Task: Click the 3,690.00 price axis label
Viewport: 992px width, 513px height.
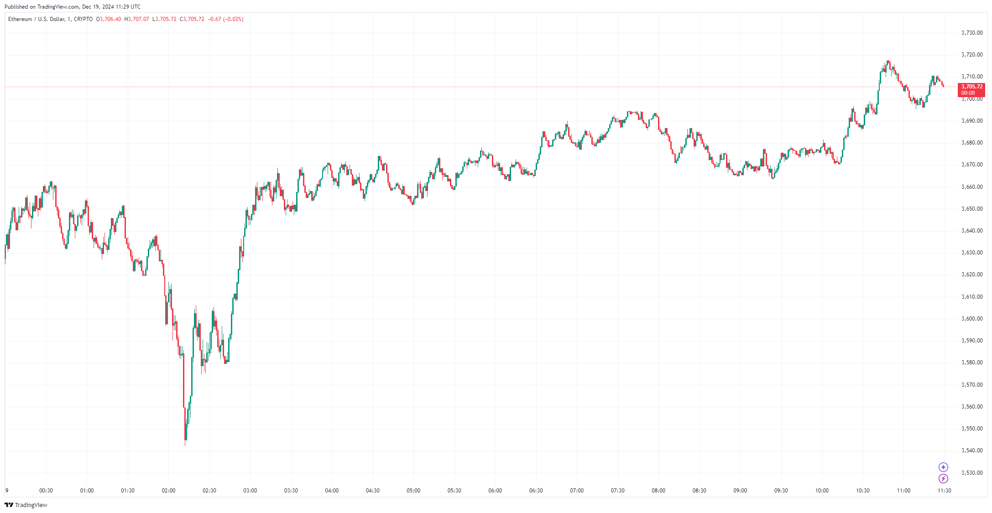Action: coord(971,121)
